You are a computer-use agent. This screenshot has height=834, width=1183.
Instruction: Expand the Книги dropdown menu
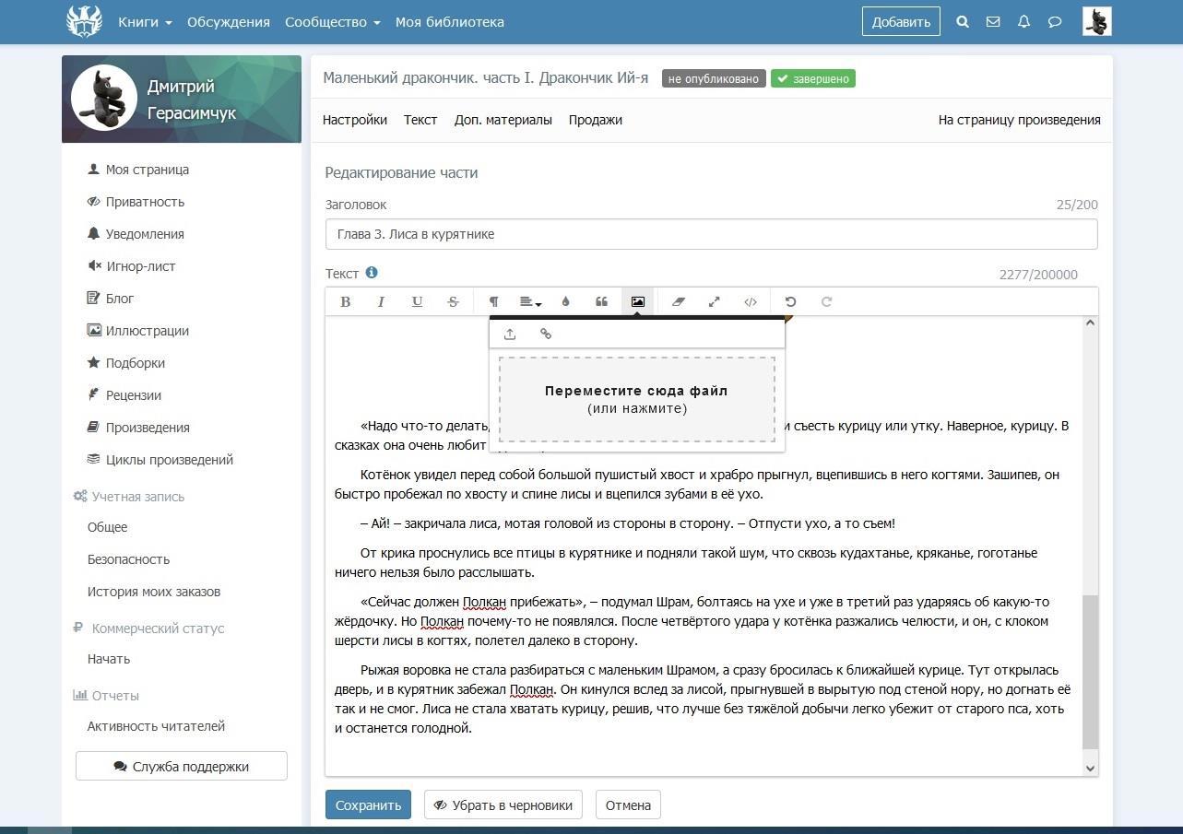point(145,22)
